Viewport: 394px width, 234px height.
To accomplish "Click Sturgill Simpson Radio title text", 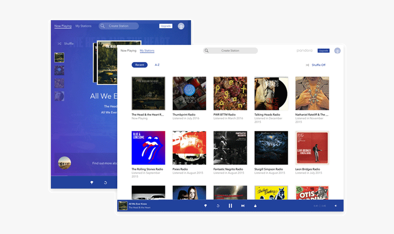I will click(x=268, y=169).
